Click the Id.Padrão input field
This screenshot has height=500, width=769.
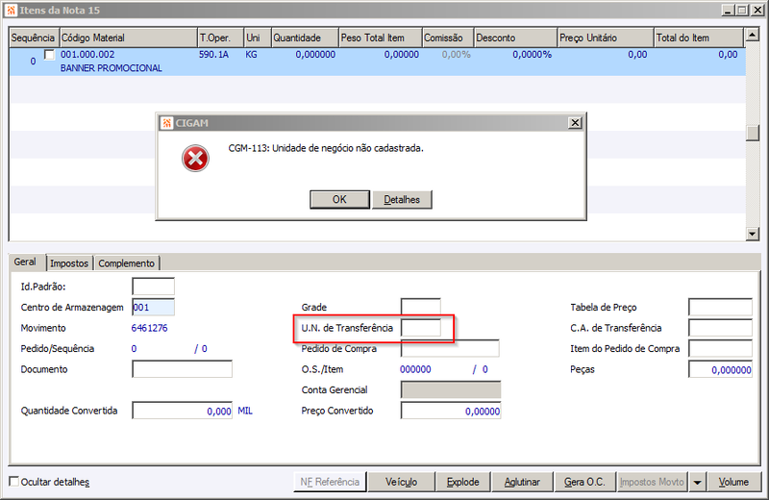(154, 287)
